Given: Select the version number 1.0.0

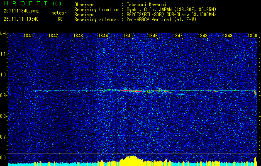Looking at the screenshot, I should tap(56, 4).
